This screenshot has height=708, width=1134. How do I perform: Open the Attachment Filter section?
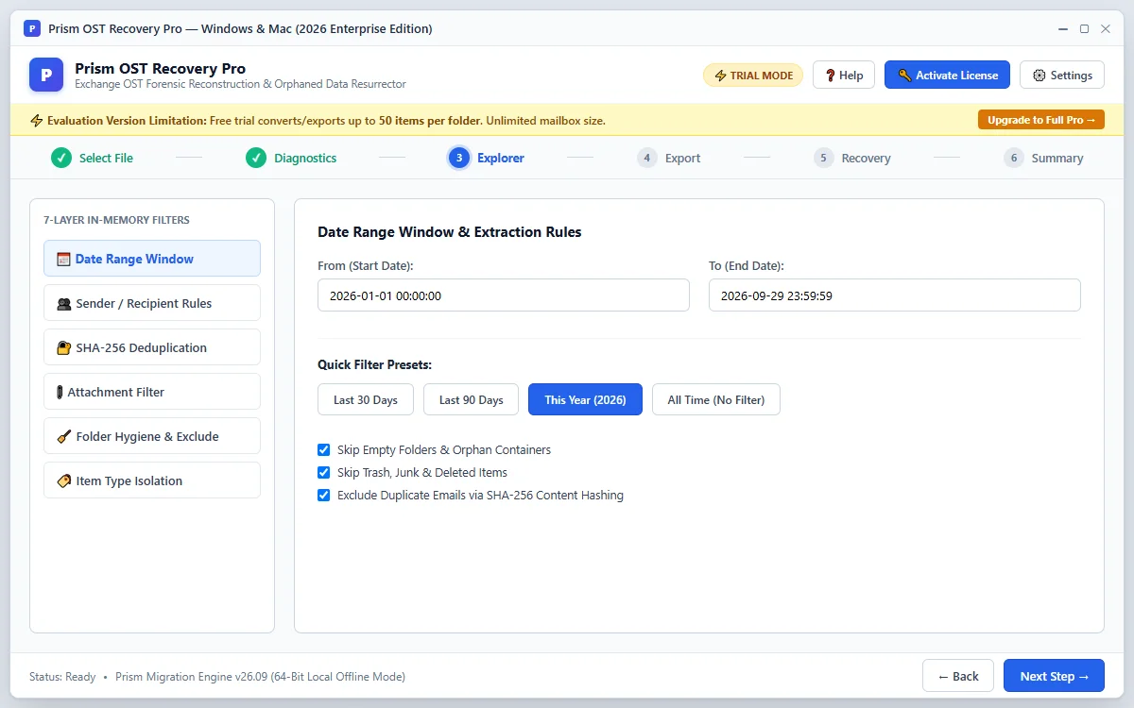tap(152, 392)
